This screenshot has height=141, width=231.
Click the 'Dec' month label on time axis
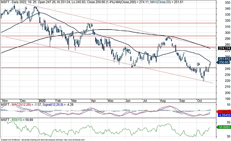click(23, 101)
